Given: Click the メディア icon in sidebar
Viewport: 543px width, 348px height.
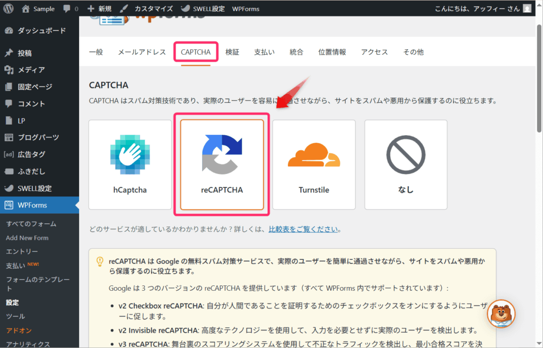Looking at the screenshot, I should pyautogui.click(x=9, y=69).
